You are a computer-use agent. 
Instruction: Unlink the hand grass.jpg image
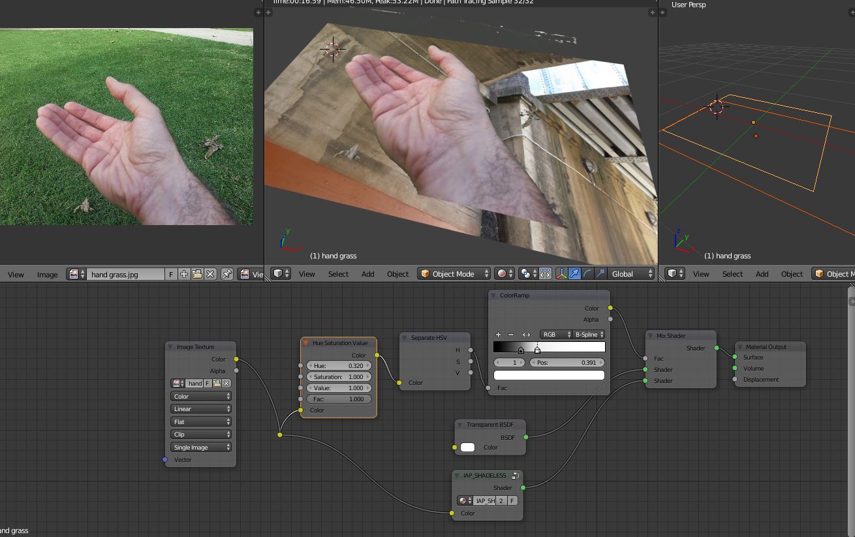(x=210, y=274)
